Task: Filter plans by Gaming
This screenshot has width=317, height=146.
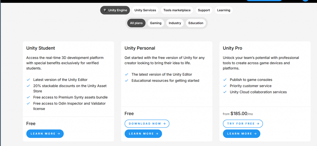Action: point(156,23)
